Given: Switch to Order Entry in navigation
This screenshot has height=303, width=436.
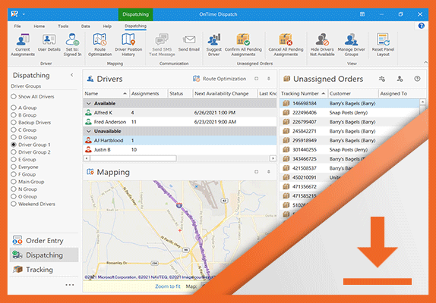Looking at the screenshot, I should coord(44,240).
